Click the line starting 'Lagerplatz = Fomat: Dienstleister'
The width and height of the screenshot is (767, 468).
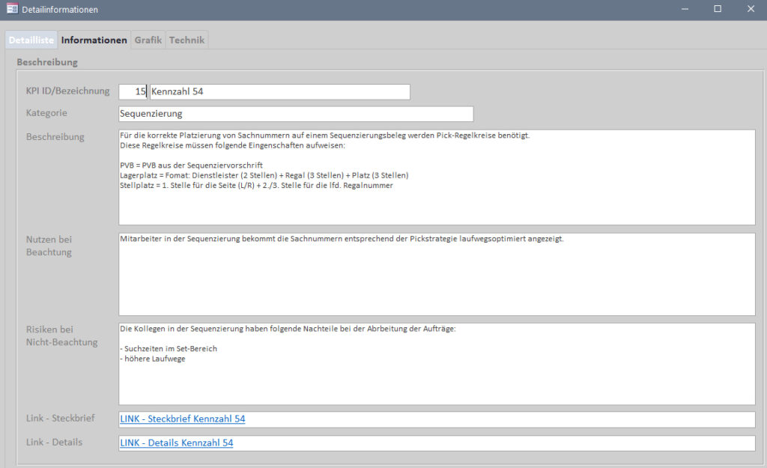(x=264, y=175)
